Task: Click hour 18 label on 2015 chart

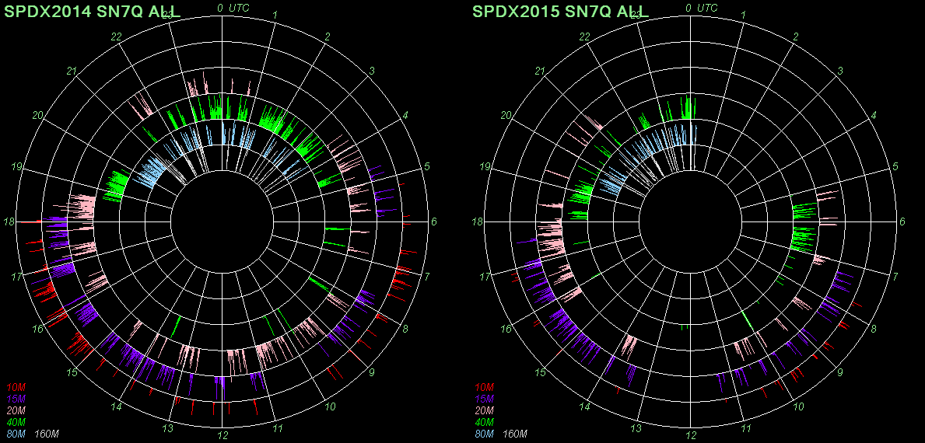Action: coord(477,222)
